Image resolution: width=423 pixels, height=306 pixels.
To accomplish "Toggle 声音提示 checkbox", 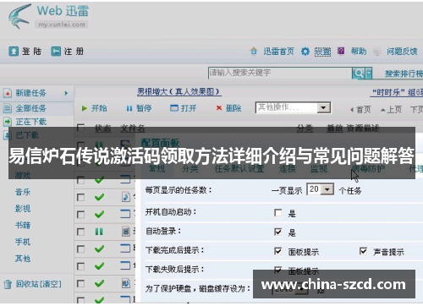I will click(363, 251).
